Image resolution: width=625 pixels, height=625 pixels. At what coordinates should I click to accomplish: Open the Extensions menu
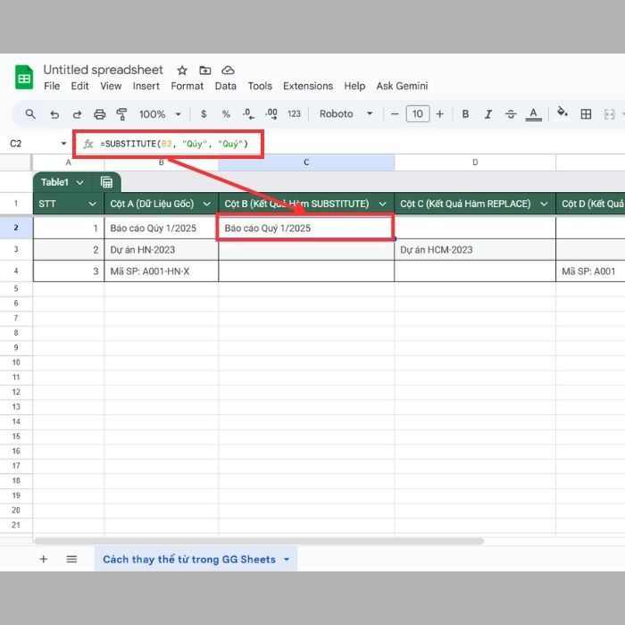pos(308,86)
